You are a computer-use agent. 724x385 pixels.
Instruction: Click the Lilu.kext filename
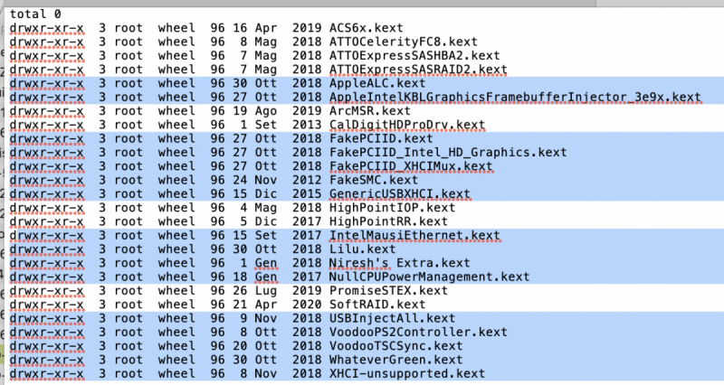click(x=363, y=249)
